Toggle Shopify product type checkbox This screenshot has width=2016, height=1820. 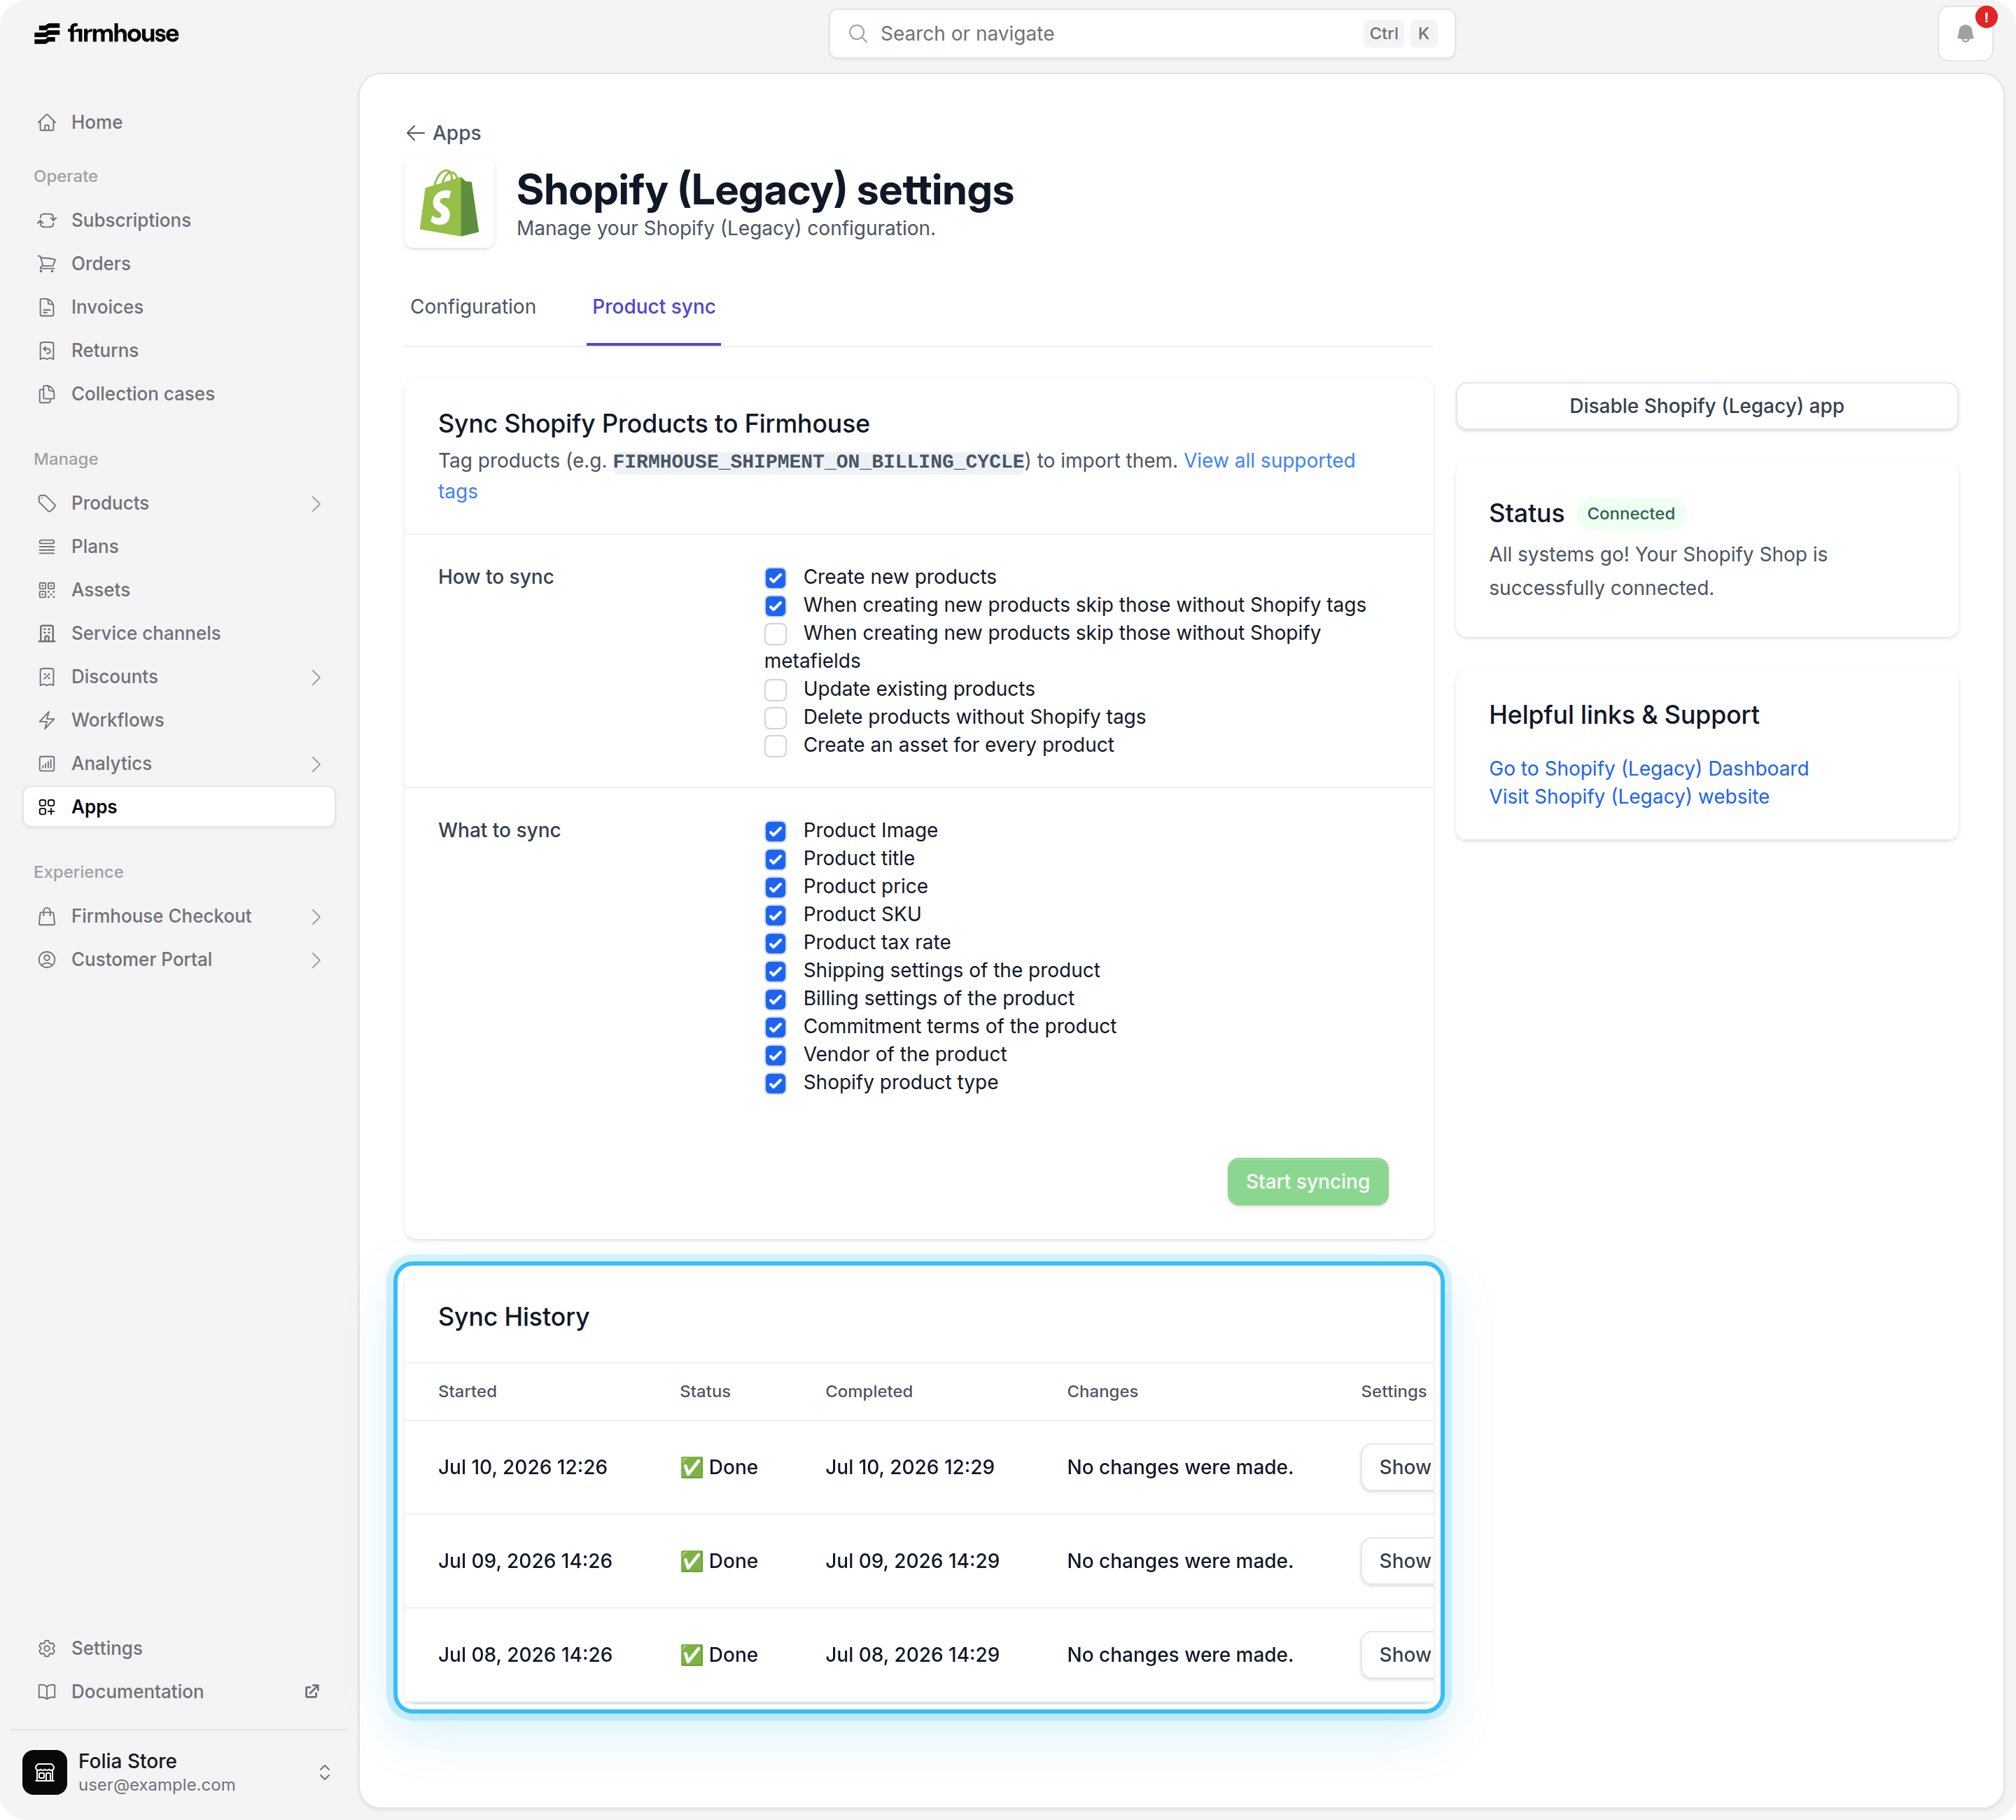click(x=775, y=1083)
